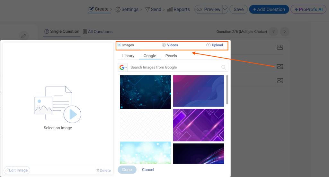Click the magnifier search icon
The image size is (329, 177).
click(x=224, y=67)
